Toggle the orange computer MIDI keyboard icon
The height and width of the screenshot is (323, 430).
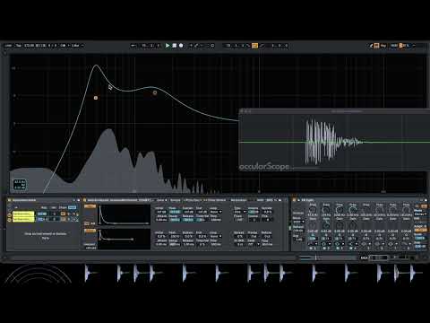[376, 46]
